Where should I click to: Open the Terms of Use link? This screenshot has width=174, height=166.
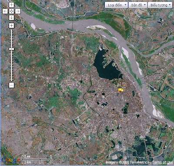pos(163,162)
